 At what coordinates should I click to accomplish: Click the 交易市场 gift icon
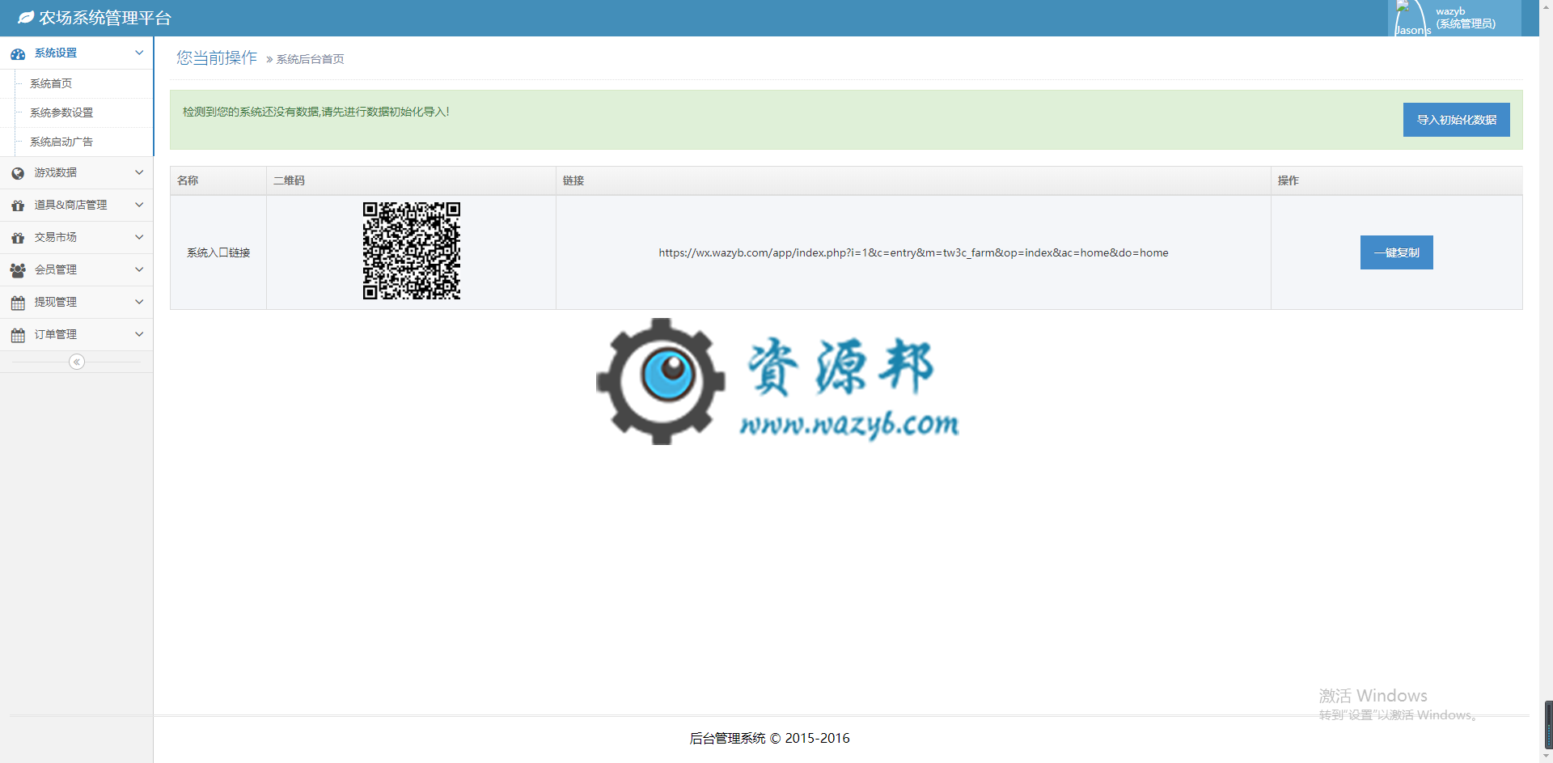pyautogui.click(x=18, y=238)
